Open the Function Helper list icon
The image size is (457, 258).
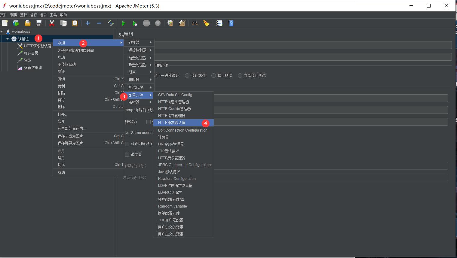219,23
